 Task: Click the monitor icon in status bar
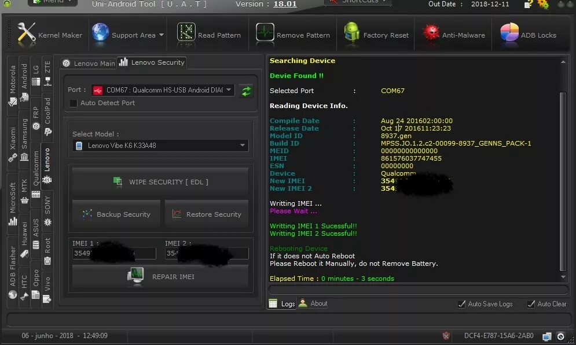(x=546, y=336)
